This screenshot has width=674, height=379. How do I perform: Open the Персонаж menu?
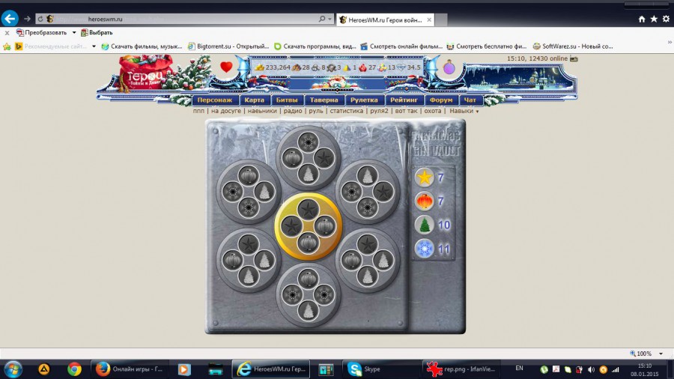(214, 100)
